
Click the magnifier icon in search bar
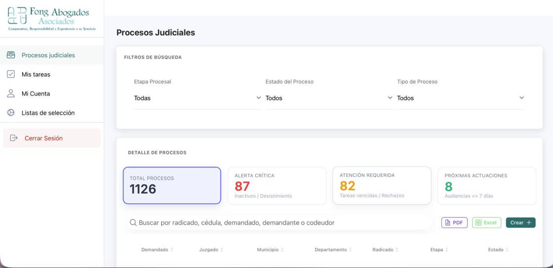133,222
